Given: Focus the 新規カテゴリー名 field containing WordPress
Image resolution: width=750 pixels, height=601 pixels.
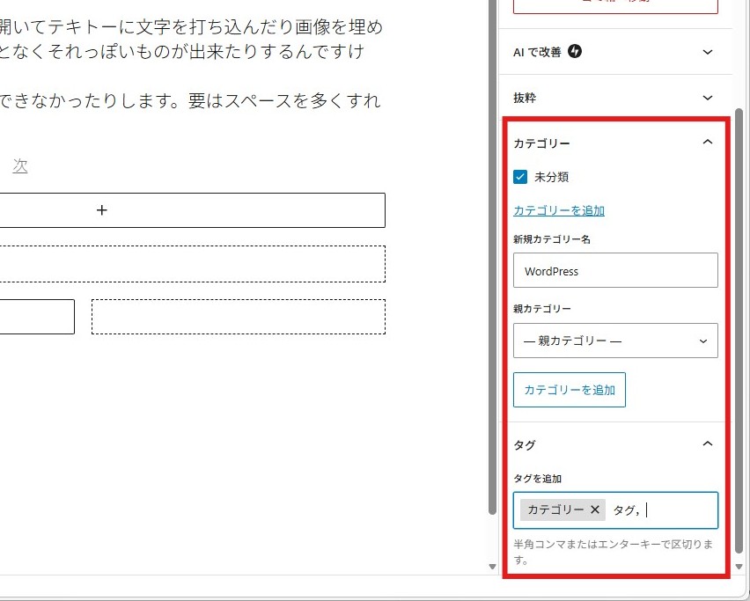Looking at the screenshot, I should [615, 271].
